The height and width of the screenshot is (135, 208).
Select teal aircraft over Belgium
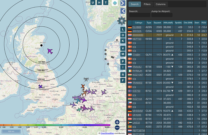point(79,110)
